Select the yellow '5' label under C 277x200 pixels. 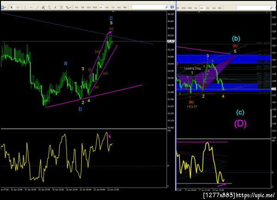(x=111, y=23)
